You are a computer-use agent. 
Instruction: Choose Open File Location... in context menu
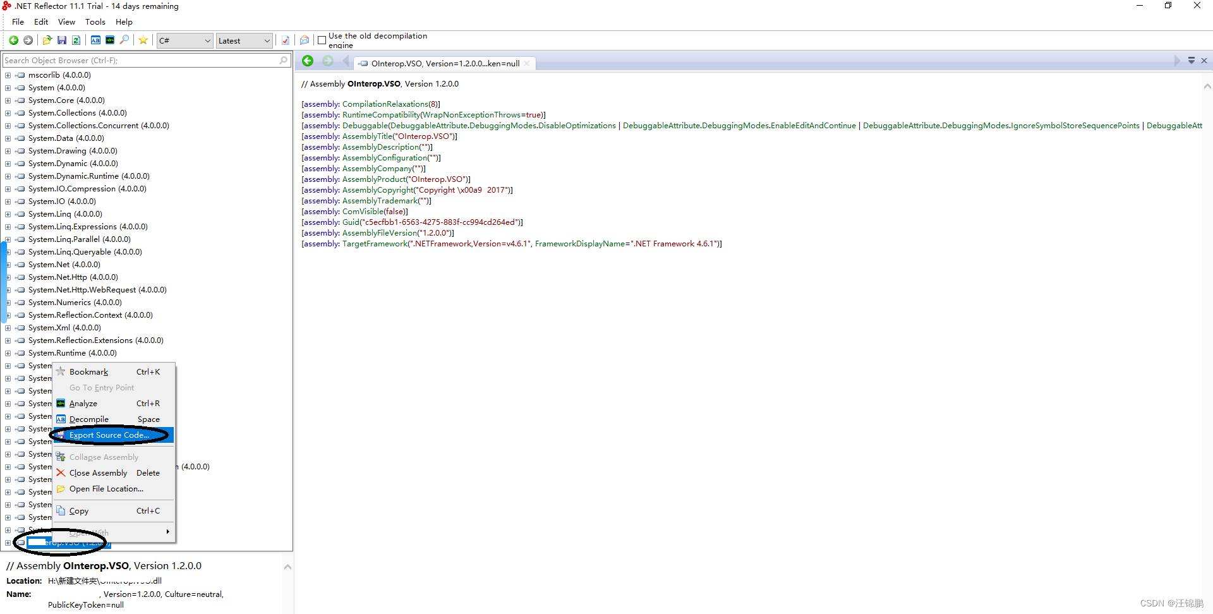pyautogui.click(x=113, y=489)
